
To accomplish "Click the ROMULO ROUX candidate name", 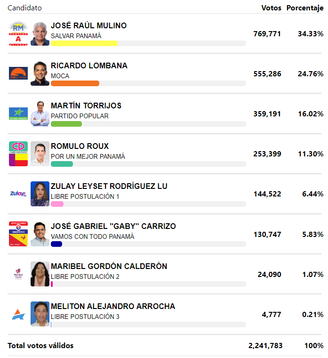I will click(x=80, y=146).
